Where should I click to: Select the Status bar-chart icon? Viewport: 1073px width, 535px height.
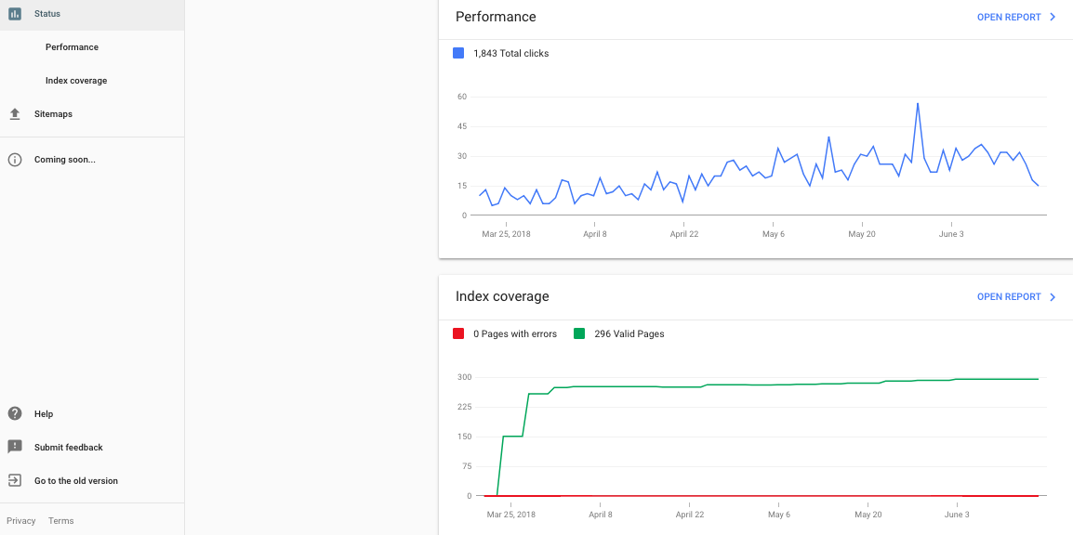(x=14, y=14)
